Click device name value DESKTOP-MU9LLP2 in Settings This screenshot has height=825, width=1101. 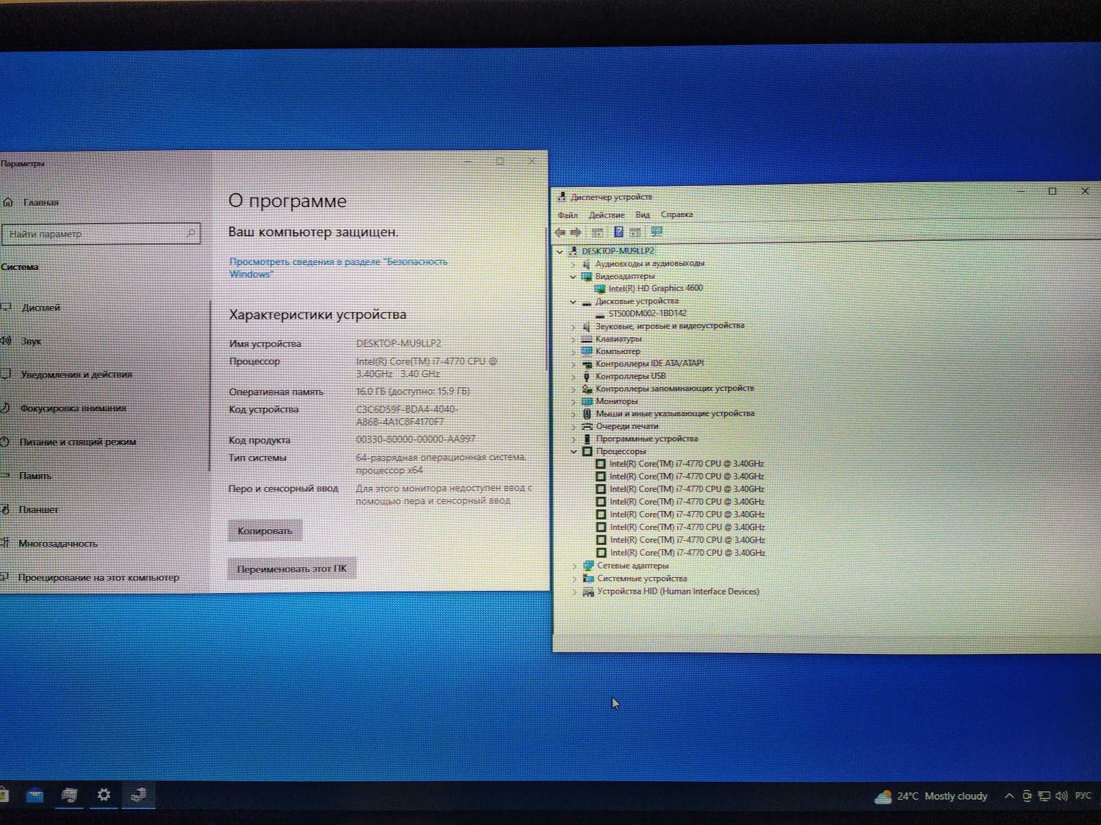click(399, 343)
